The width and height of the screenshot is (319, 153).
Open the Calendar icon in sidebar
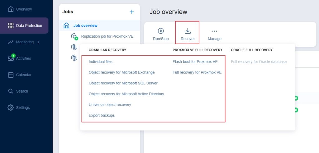[11, 75]
